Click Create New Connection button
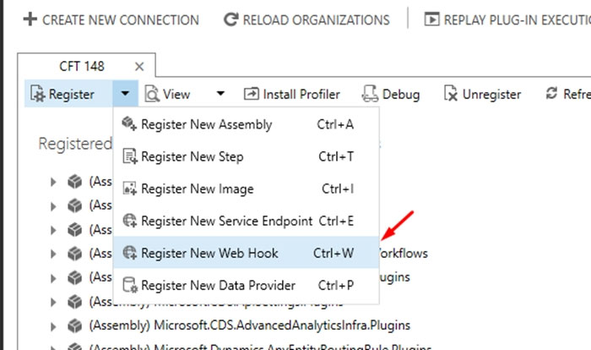 (x=111, y=19)
